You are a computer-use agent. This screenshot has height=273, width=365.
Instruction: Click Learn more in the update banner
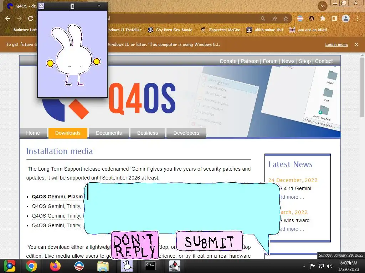pyautogui.click(x=336, y=44)
